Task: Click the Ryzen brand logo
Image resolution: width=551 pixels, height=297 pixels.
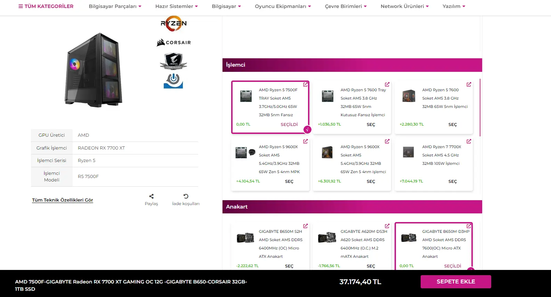Action: (x=173, y=24)
